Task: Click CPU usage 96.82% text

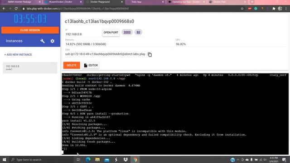Action: click(181, 44)
